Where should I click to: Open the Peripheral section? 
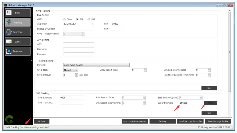click(18, 51)
